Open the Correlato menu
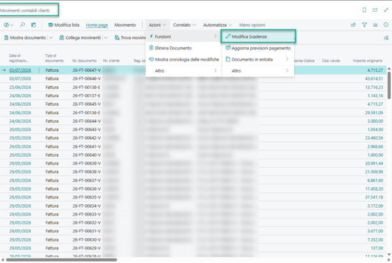Viewport: 392px width, 263px height. 184,25
